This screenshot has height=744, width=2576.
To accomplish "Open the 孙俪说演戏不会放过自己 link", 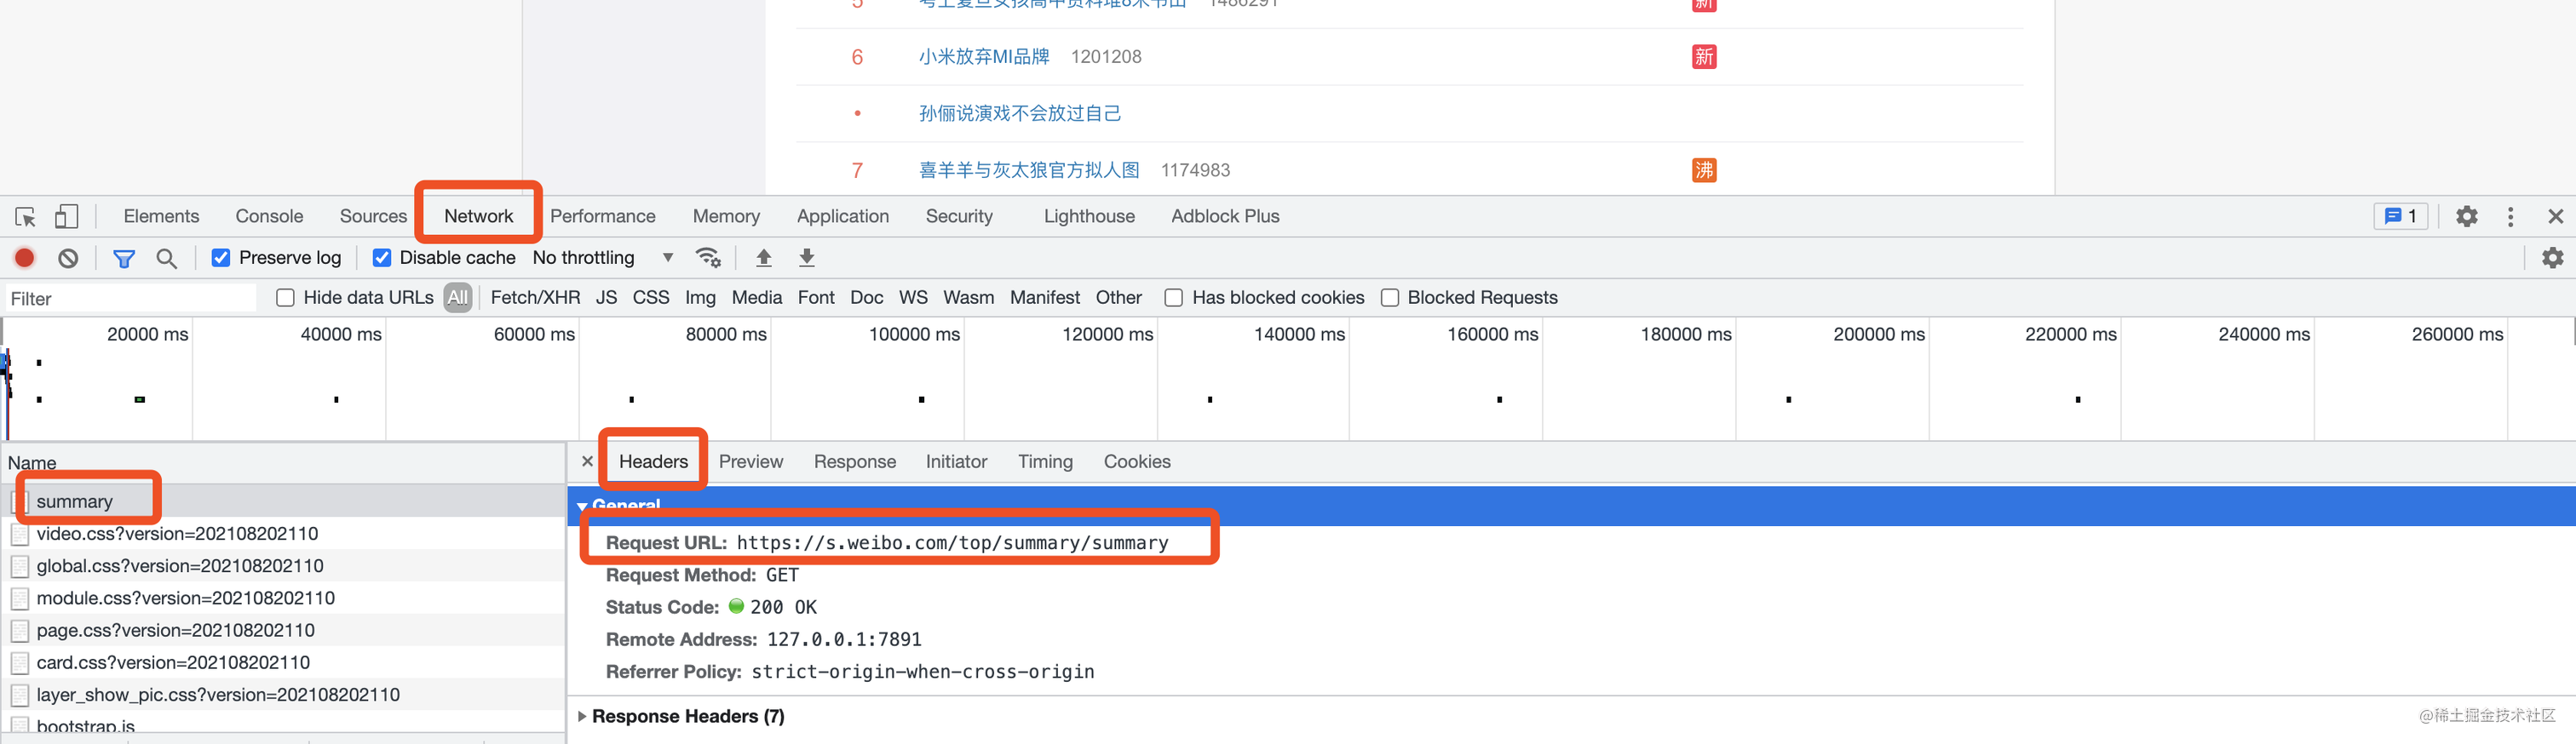I will click(x=1020, y=114).
